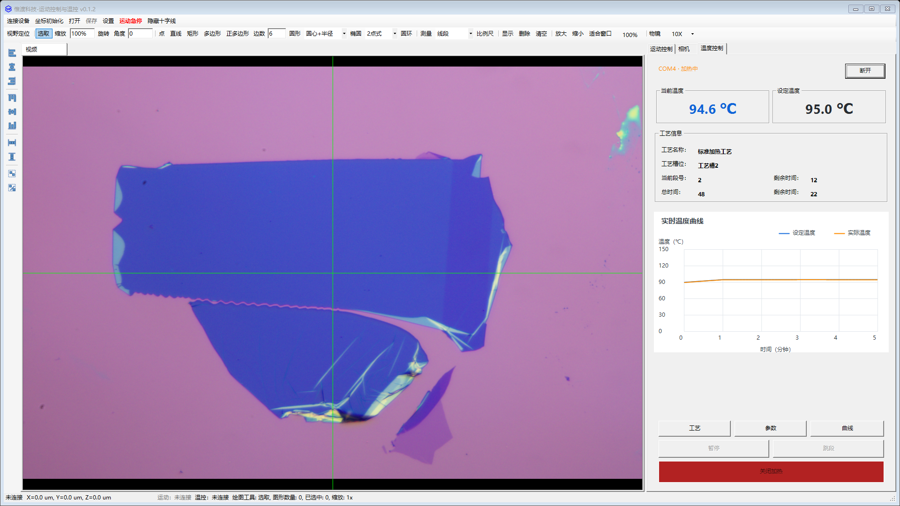The width and height of the screenshot is (900, 506).
Task: Open the 坐标初始化 menu item
Action: 49,21
